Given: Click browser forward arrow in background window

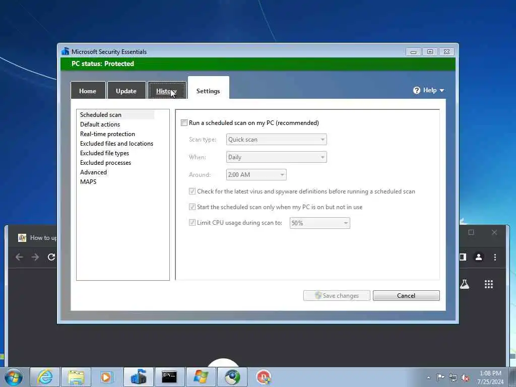Looking at the screenshot, I should click(x=35, y=257).
